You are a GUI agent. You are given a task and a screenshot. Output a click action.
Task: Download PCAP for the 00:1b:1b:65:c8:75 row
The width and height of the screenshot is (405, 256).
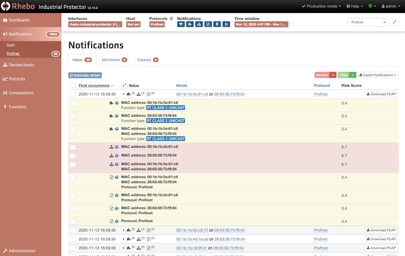381,230
